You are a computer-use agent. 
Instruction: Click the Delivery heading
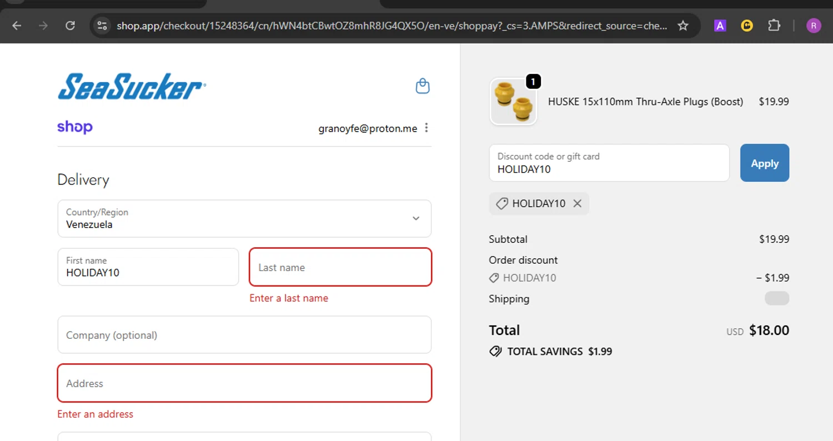click(83, 180)
